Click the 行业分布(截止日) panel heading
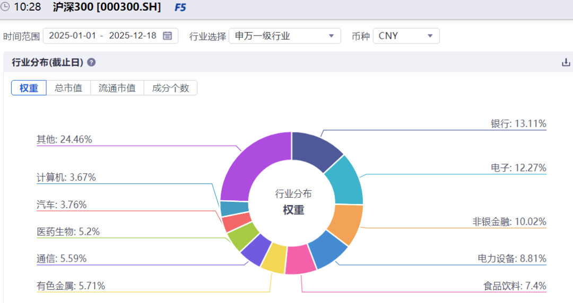573x303 pixels. pos(48,63)
